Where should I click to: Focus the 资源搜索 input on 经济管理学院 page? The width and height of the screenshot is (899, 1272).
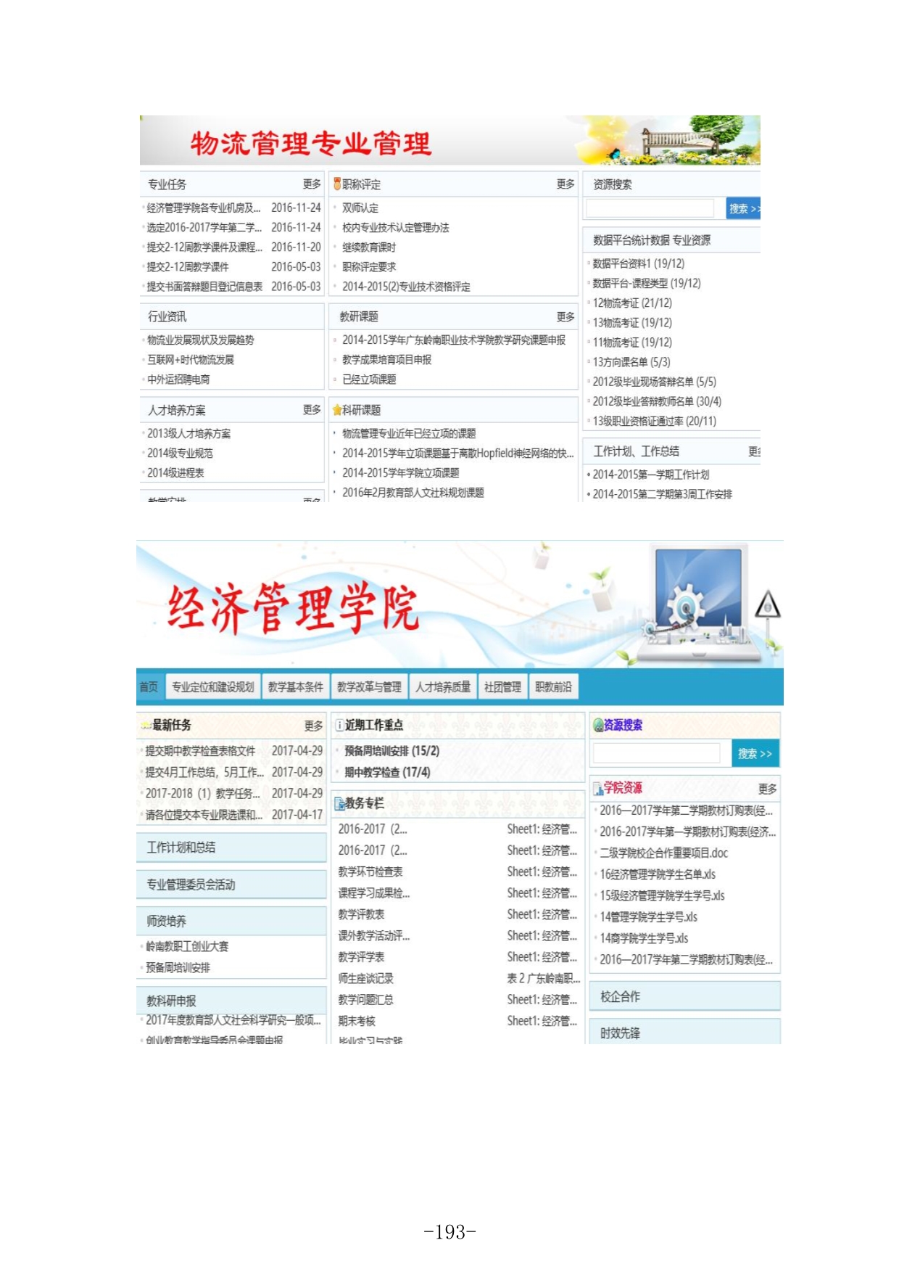[x=656, y=753]
